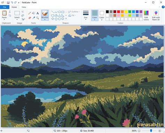
Task: Open the Edit colors dialog
Action: click(146, 15)
